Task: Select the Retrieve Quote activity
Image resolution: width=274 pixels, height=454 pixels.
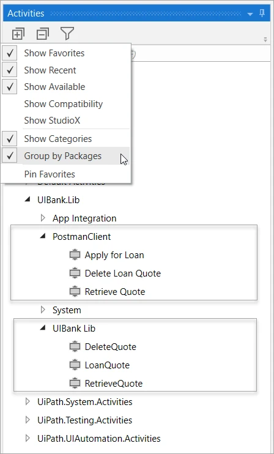Action: pyautogui.click(x=115, y=292)
